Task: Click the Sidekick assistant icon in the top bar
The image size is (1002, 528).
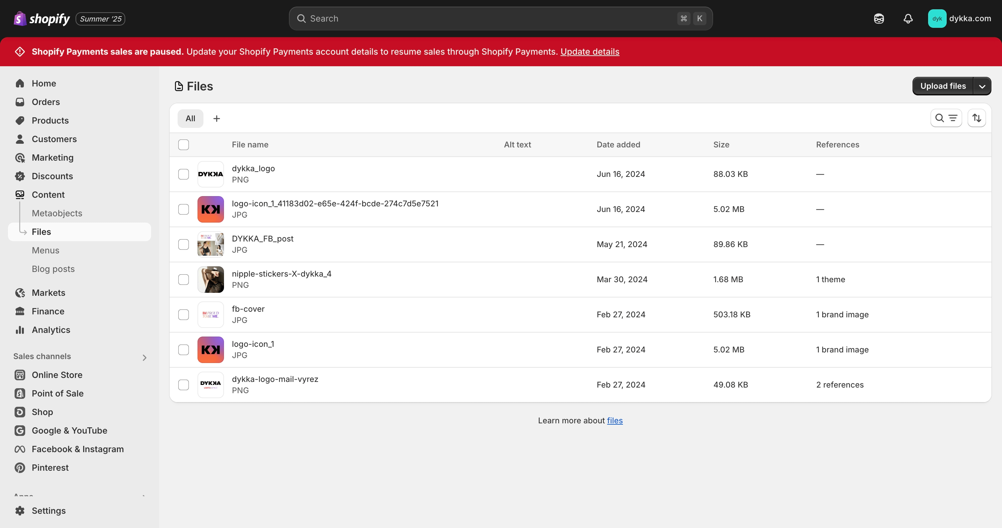Action: (x=879, y=19)
